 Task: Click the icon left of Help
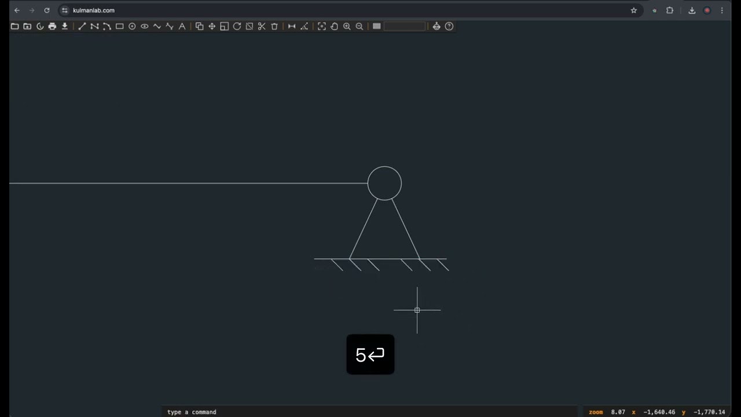tap(436, 26)
